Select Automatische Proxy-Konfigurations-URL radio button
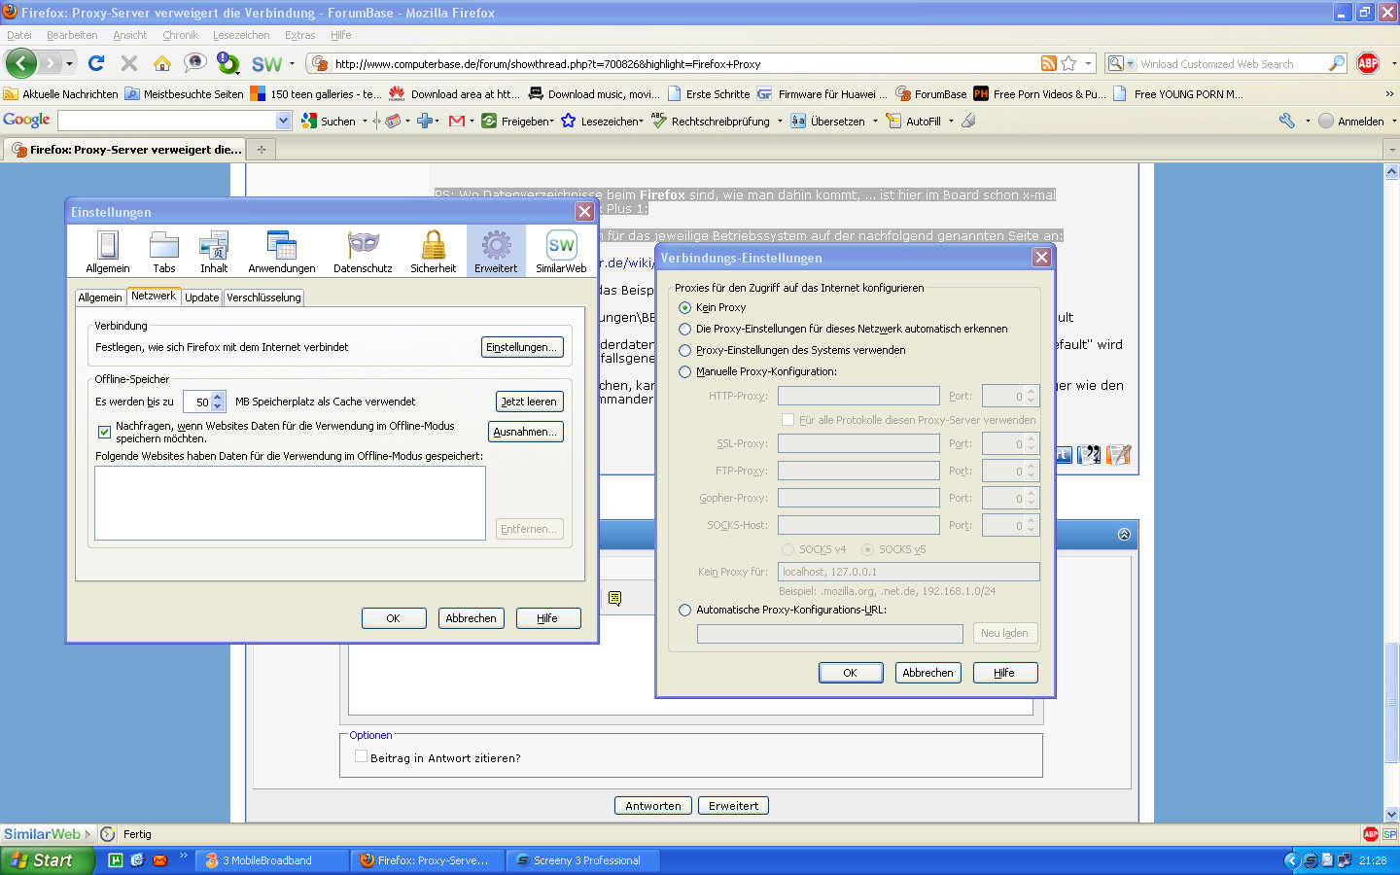The width and height of the screenshot is (1400, 875). coord(685,610)
